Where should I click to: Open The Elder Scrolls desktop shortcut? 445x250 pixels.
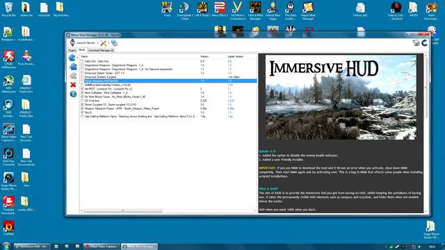[x=291, y=11]
